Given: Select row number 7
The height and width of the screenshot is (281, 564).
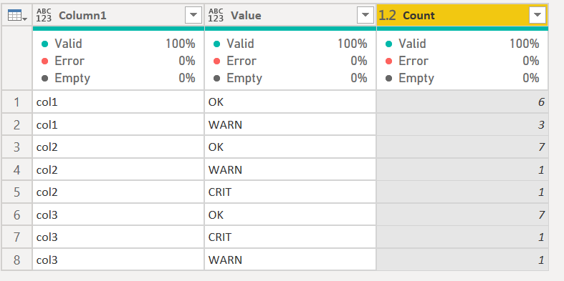Looking at the screenshot, I should tap(17, 237).
